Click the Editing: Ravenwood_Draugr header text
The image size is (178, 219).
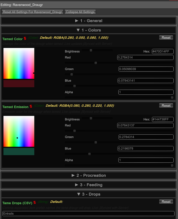point(22,5)
